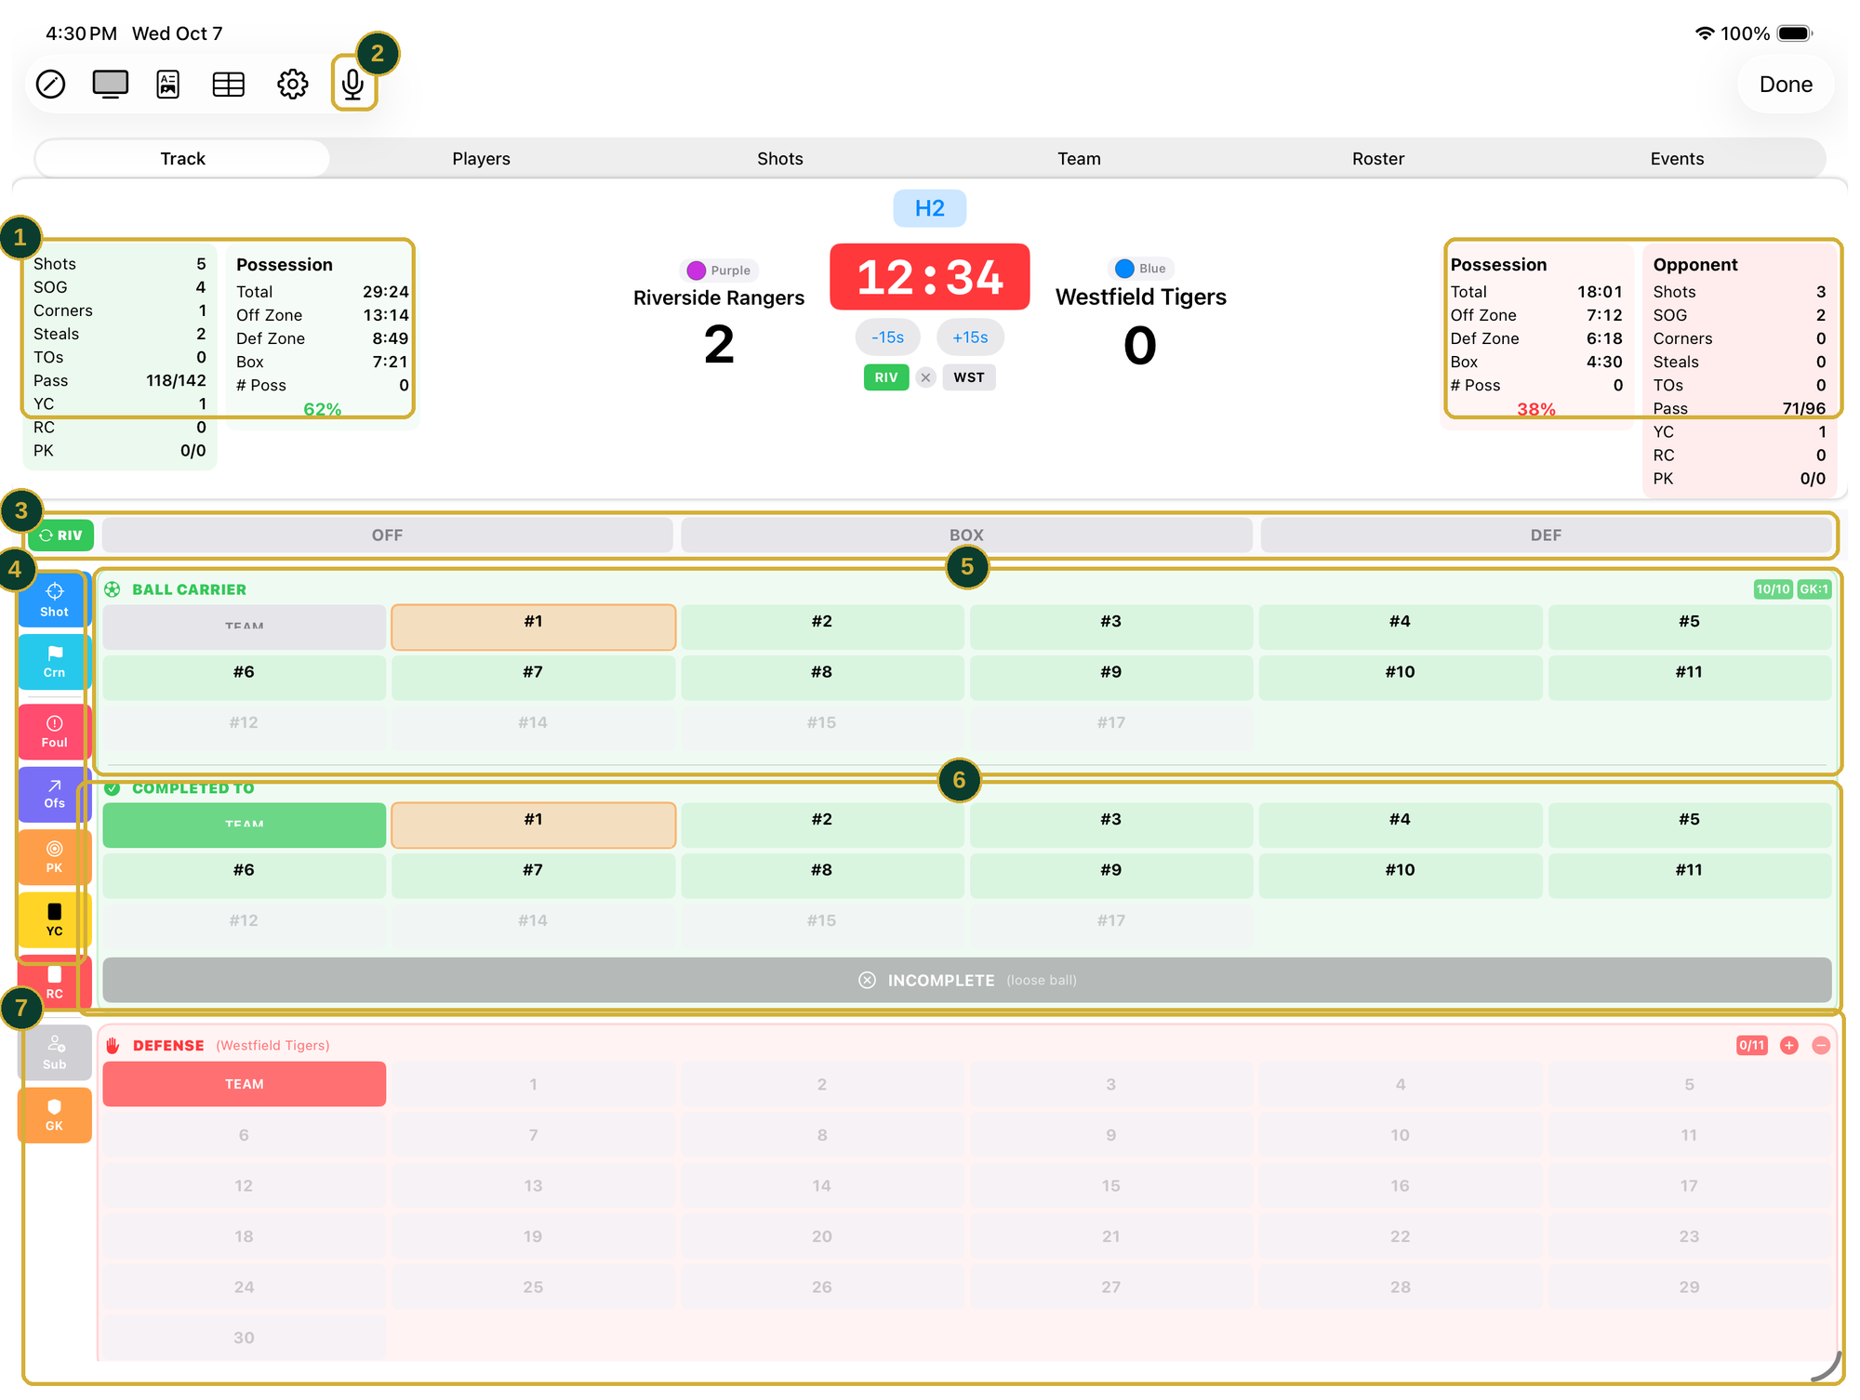Record a Shot event from sidebar
The image size is (1860, 1400).
54,600
